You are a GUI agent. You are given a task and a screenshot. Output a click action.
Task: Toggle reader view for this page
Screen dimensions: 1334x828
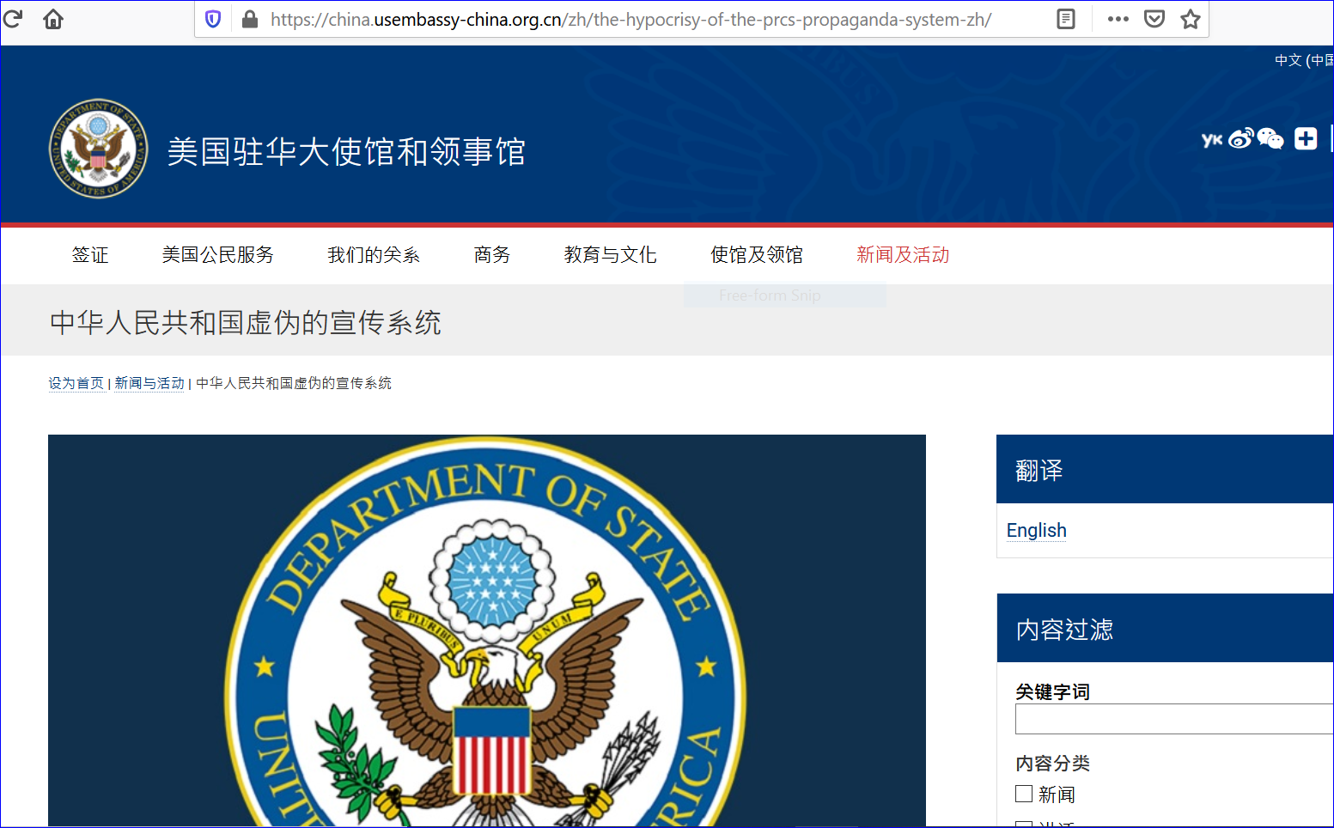(1065, 19)
